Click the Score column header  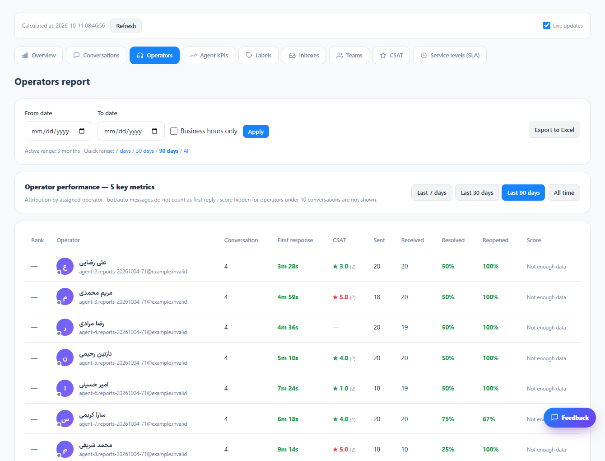click(534, 240)
